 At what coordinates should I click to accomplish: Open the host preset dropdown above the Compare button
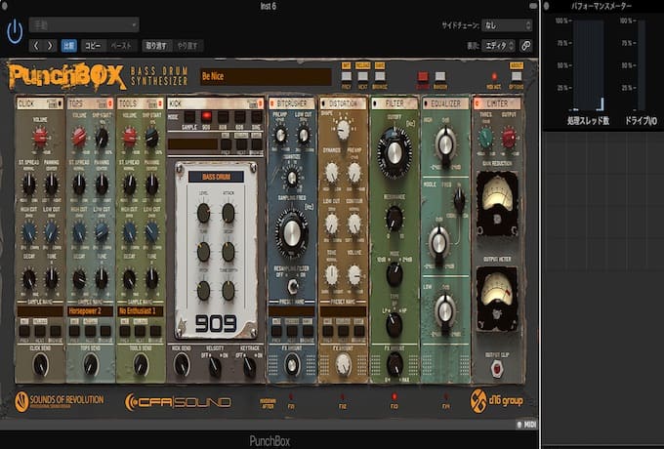click(84, 25)
